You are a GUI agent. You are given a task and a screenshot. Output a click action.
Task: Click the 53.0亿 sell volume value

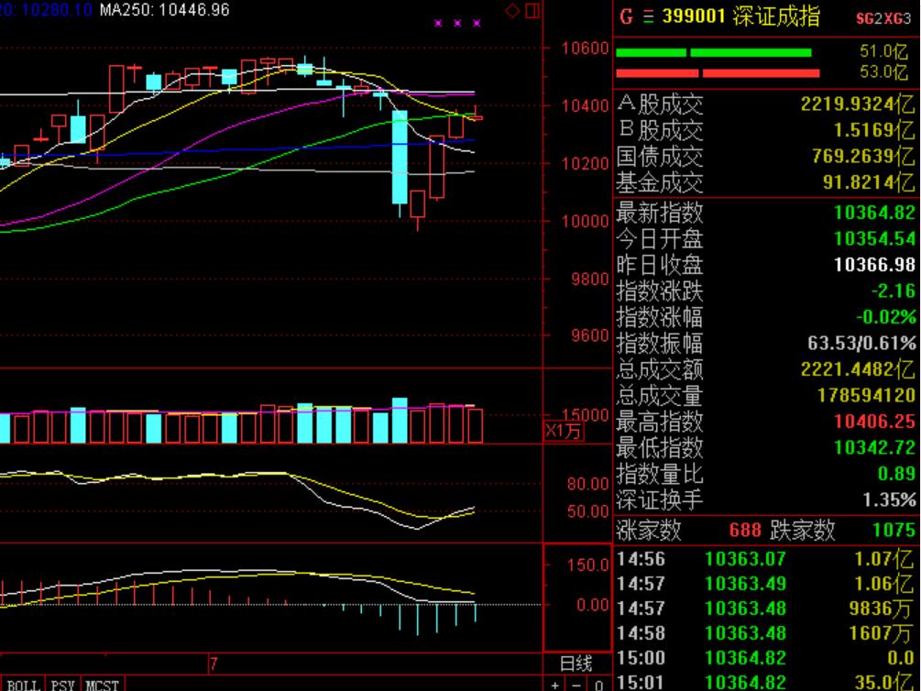tap(884, 72)
